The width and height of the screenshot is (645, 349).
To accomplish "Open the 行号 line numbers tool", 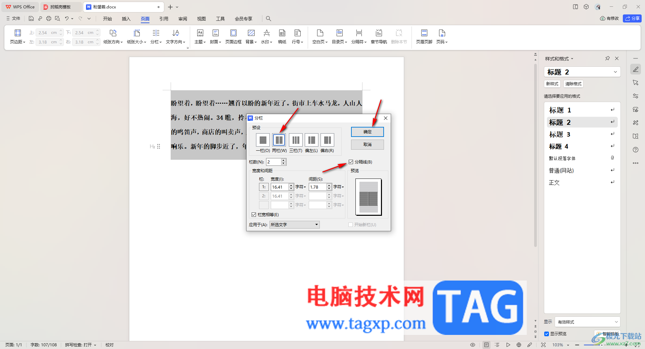I will click(297, 37).
